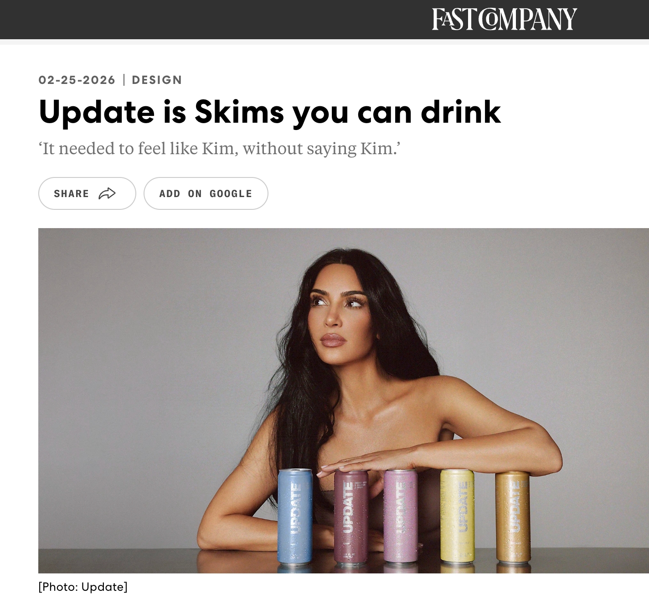The height and width of the screenshot is (604, 649).
Task: Click the article date 02-25-2026
Action: [77, 80]
